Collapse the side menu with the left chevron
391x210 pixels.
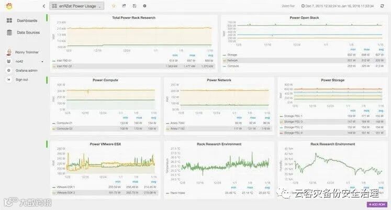point(44,6)
